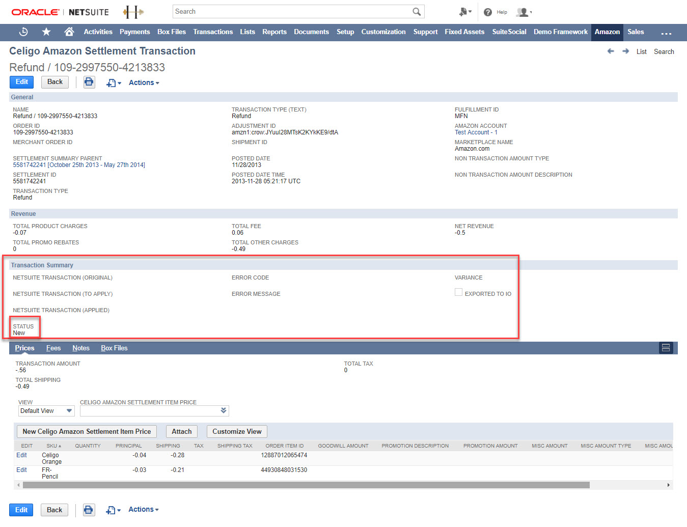
Task: Focus the global Search field
Action: point(292,12)
